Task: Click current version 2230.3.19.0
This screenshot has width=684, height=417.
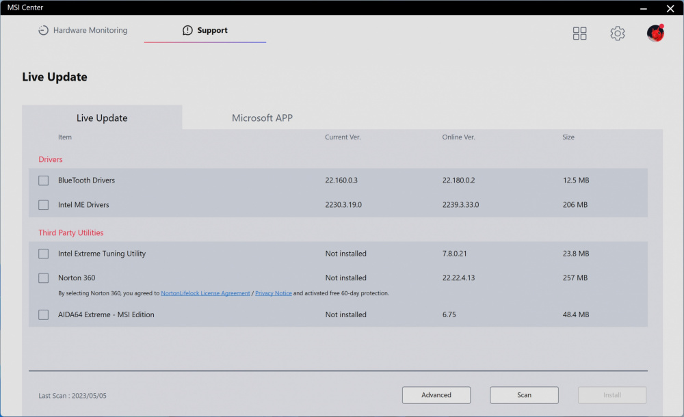Action: [343, 205]
